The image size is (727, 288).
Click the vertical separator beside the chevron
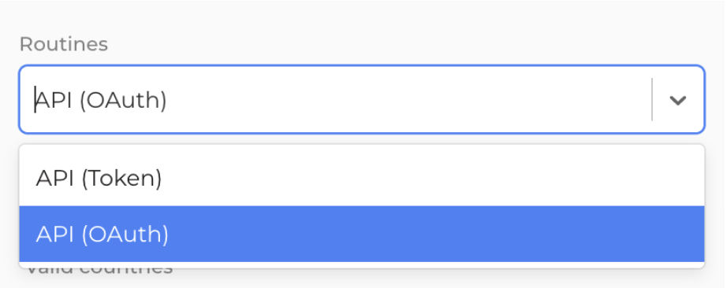point(652,99)
